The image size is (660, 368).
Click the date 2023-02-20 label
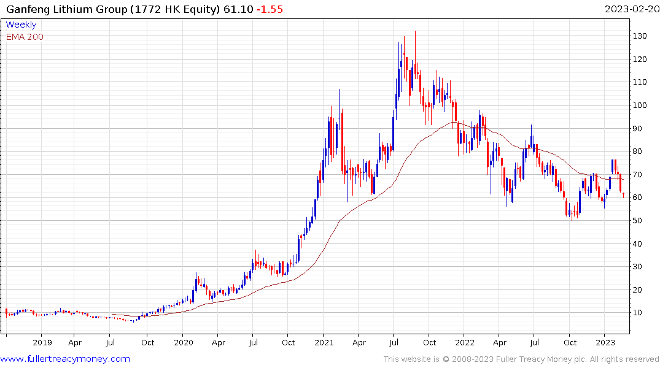(632, 9)
